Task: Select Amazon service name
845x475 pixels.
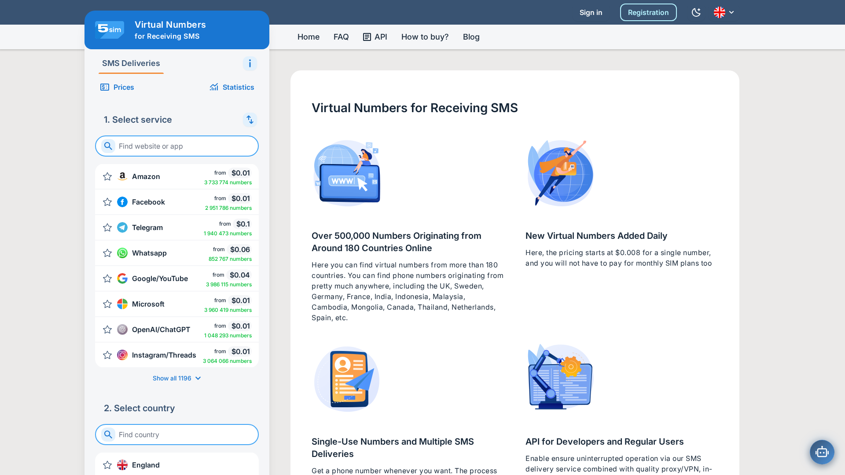Action: [146, 176]
